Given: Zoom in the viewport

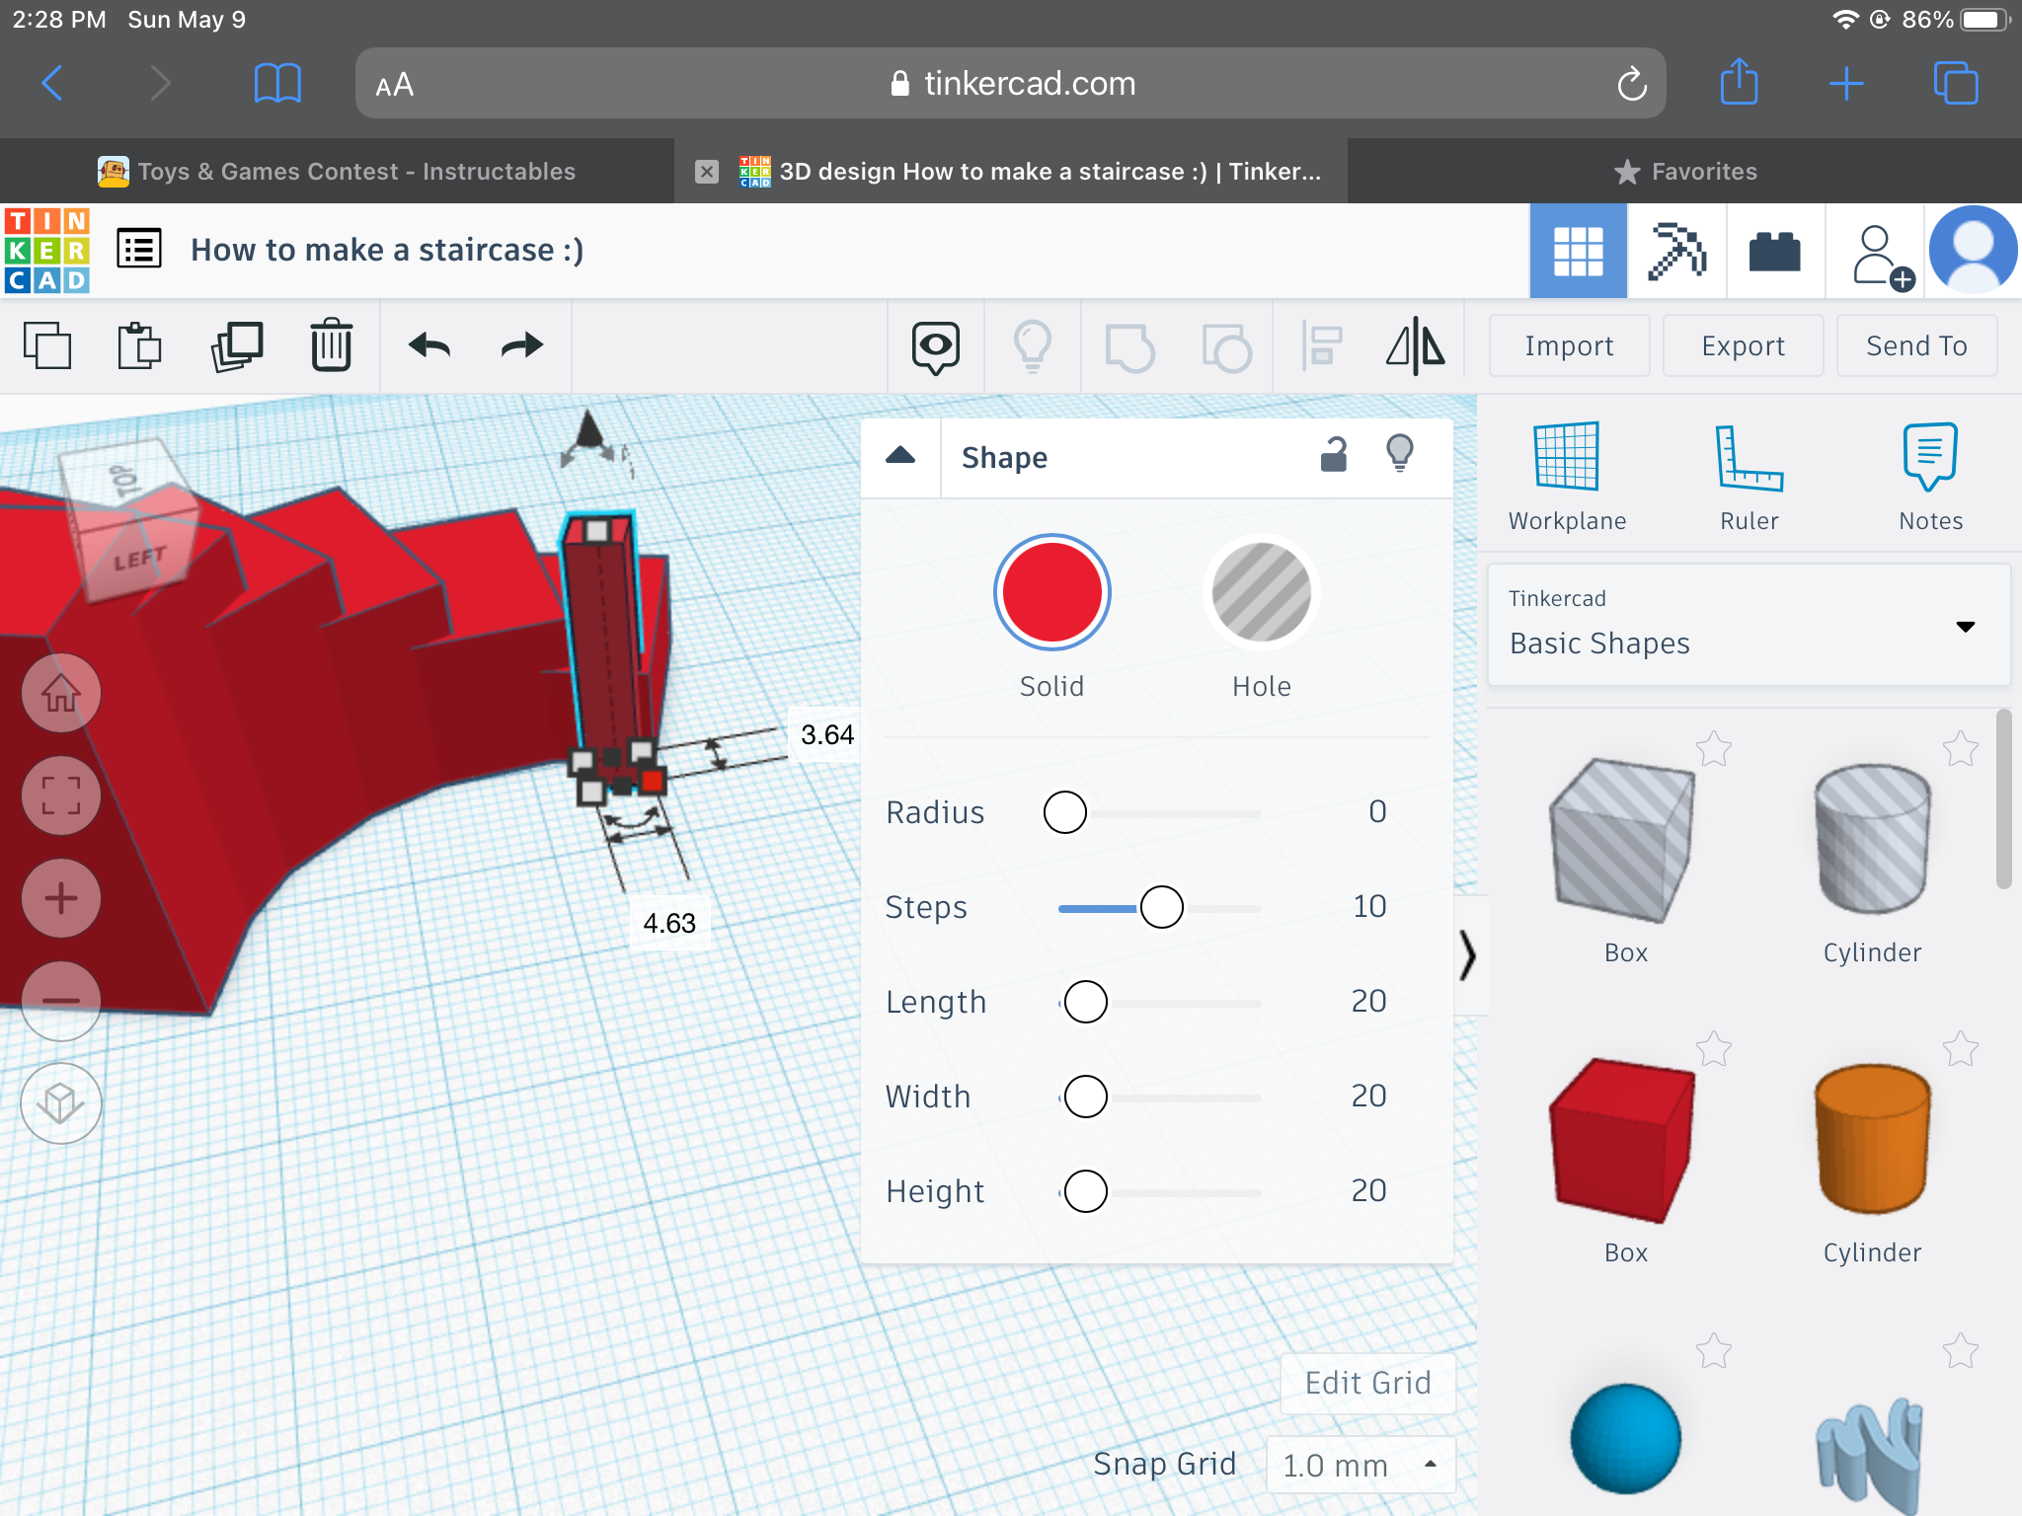Looking at the screenshot, I should [61, 898].
